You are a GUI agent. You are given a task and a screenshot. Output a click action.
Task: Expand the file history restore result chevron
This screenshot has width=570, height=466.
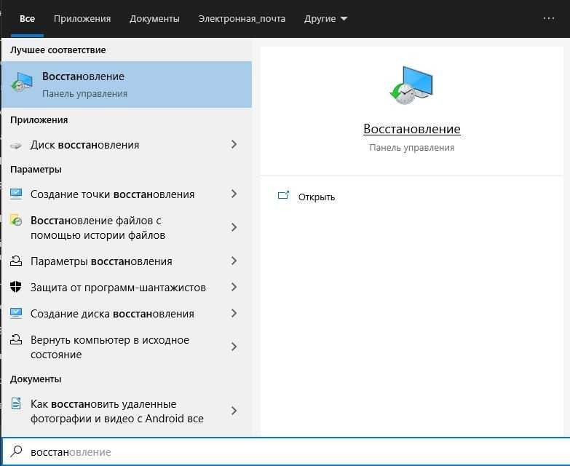(x=234, y=228)
